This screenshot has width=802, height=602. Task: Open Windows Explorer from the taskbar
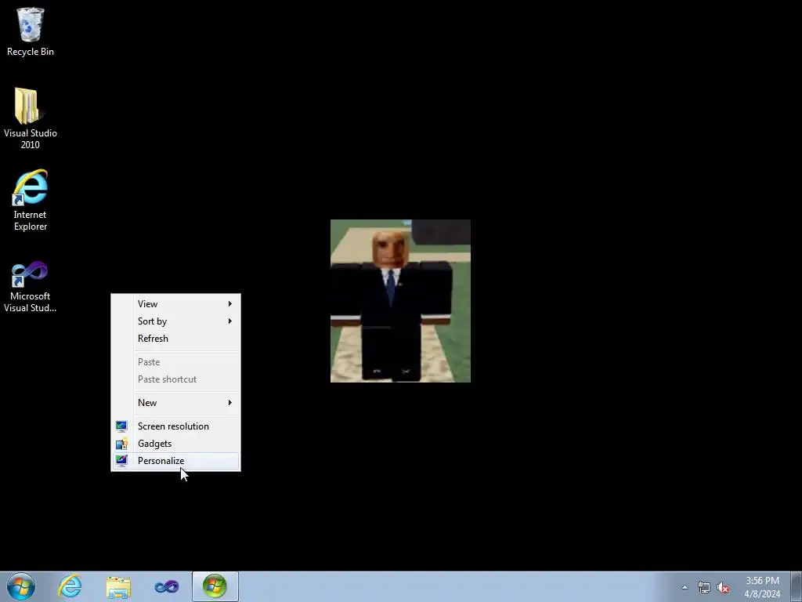[x=118, y=587]
